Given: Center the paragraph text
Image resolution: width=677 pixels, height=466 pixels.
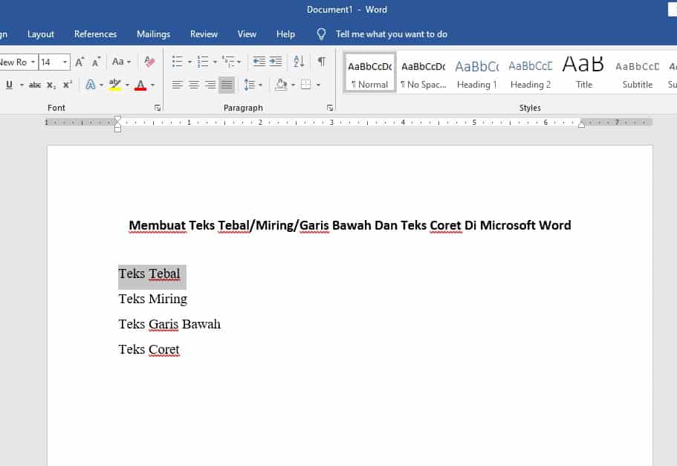Looking at the screenshot, I should 194,85.
